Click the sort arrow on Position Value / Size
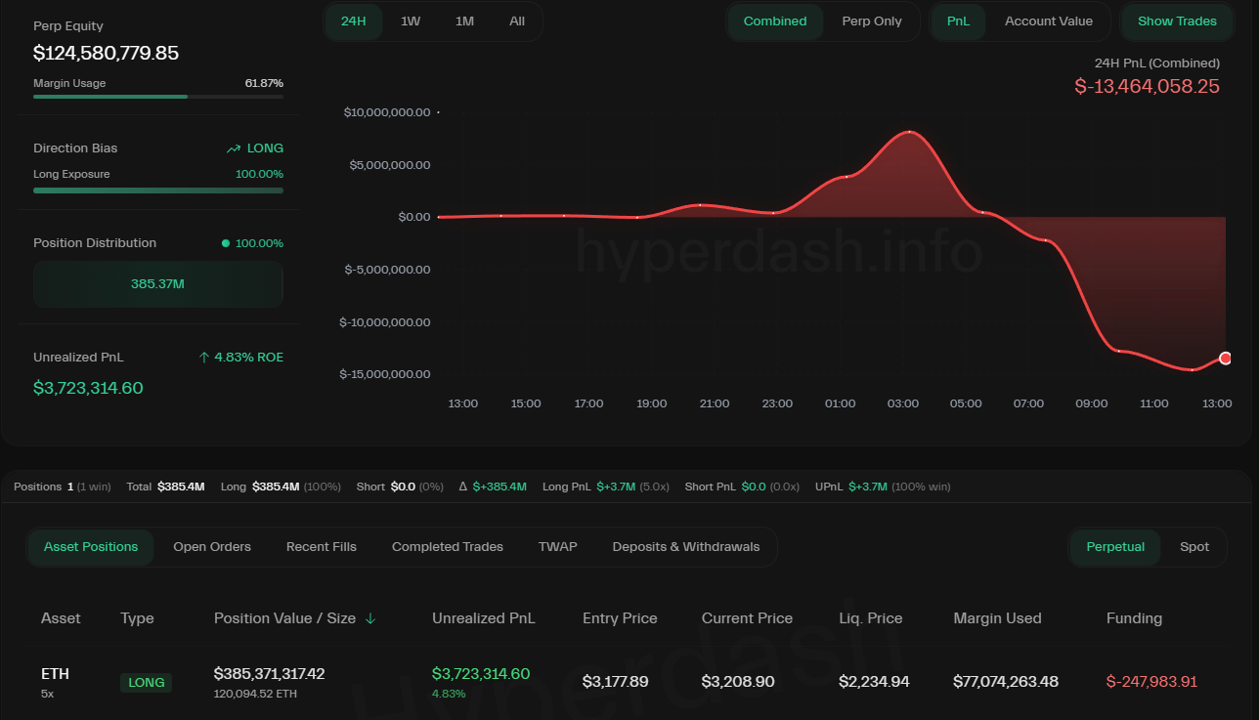Screen dimensions: 1259x720 point(369,618)
